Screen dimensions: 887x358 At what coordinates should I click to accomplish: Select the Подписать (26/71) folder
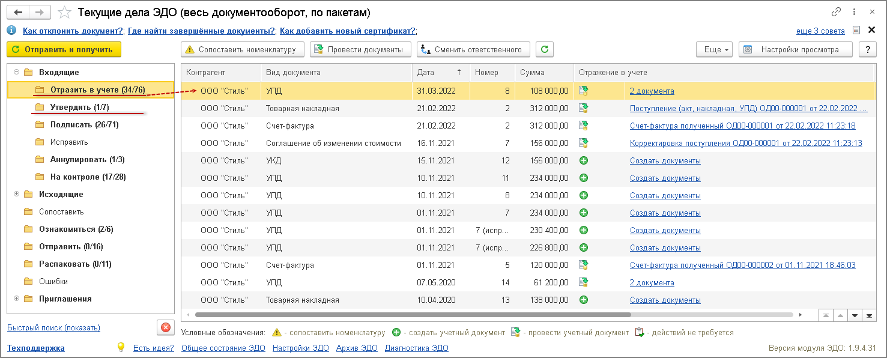pyautogui.click(x=84, y=125)
